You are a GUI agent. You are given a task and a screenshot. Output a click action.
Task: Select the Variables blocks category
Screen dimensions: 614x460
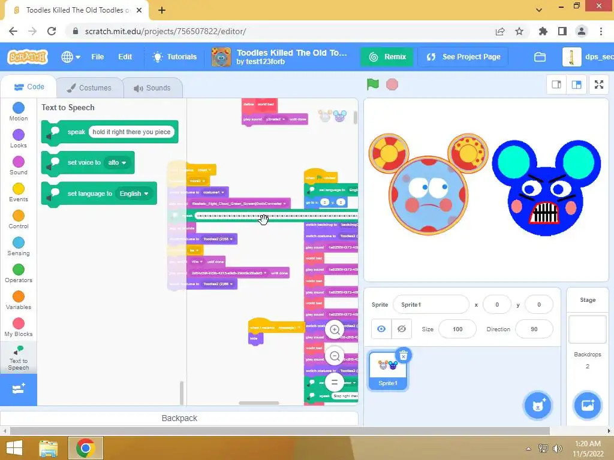pyautogui.click(x=19, y=301)
